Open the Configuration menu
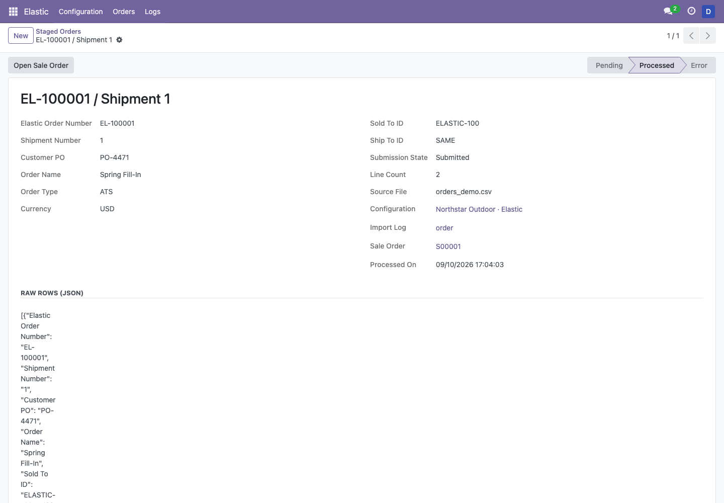The image size is (724, 503). 80,12
